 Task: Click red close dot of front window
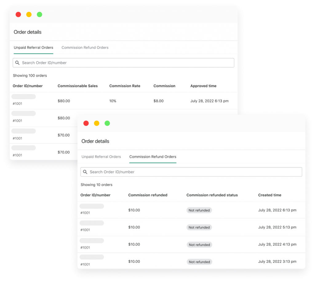point(86,123)
